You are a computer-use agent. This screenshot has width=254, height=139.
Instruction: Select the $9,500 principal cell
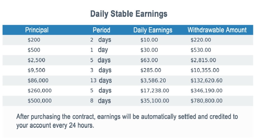36,70
